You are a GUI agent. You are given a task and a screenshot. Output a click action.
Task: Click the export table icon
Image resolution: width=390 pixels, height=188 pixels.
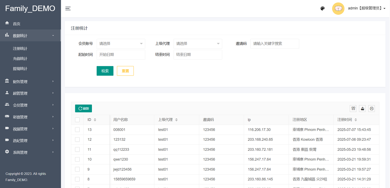coord(362,108)
